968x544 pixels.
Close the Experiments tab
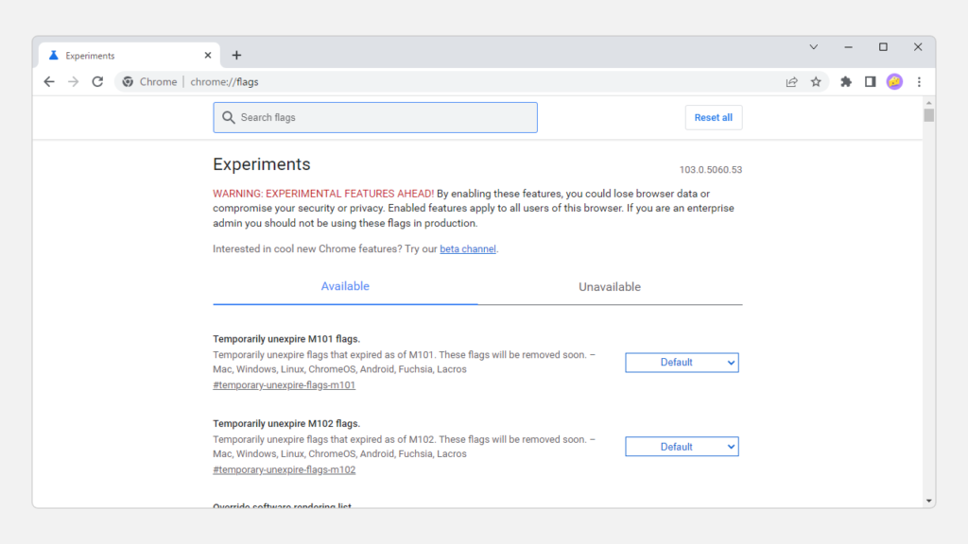tap(208, 56)
